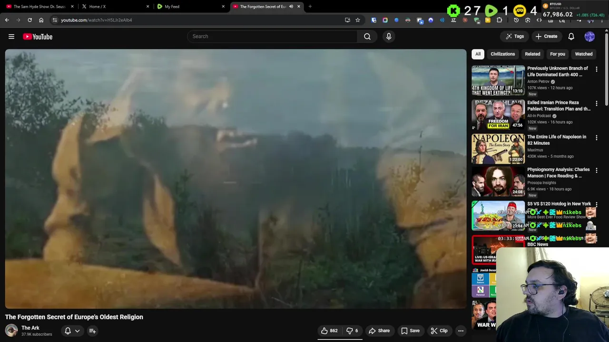Open the Extensions puzzle-piece menu
The width and height of the screenshot is (609, 342).
point(499,20)
